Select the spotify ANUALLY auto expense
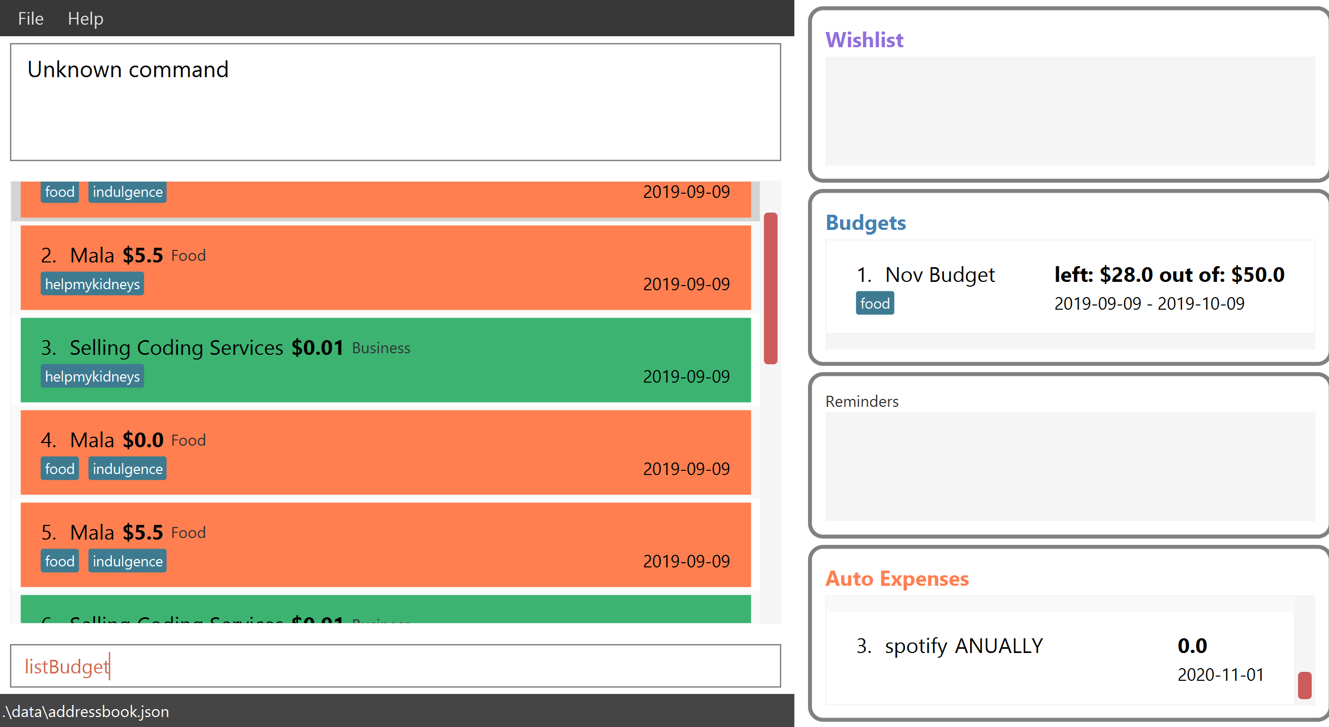 (1060, 659)
